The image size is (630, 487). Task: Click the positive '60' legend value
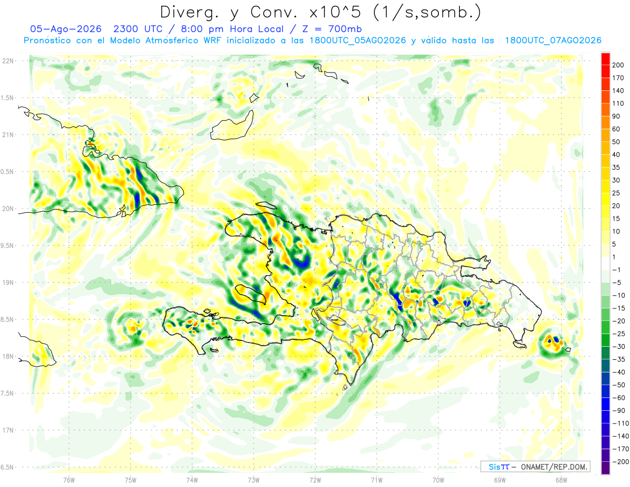(x=617, y=129)
